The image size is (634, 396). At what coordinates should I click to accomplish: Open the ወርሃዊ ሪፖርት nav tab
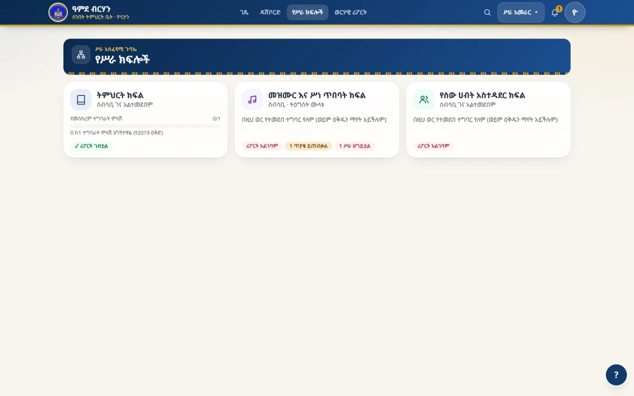pyautogui.click(x=351, y=12)
